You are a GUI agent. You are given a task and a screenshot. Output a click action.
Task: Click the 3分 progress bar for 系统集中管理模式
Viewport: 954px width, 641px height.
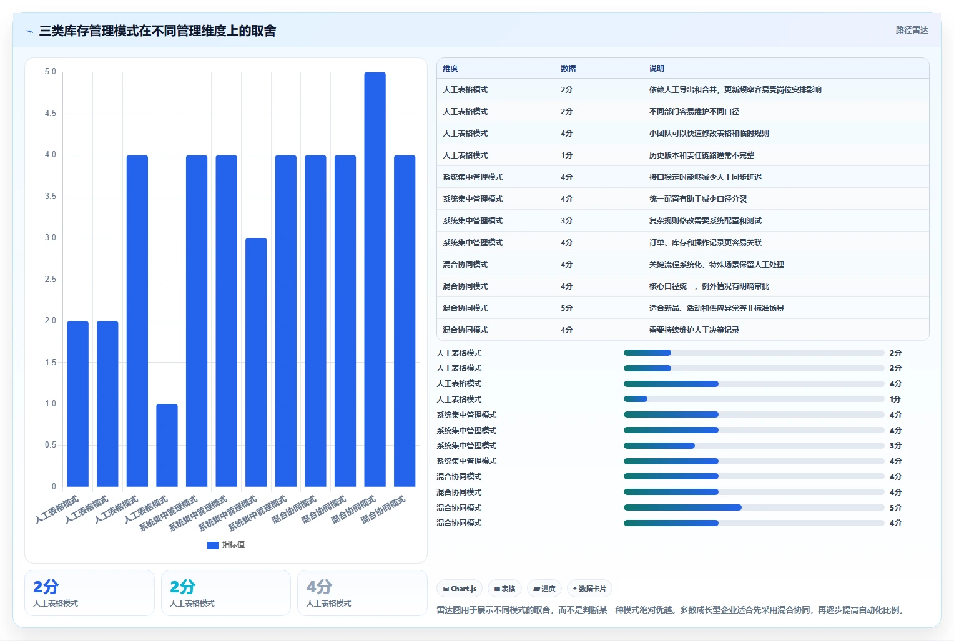tap(754, 446)
